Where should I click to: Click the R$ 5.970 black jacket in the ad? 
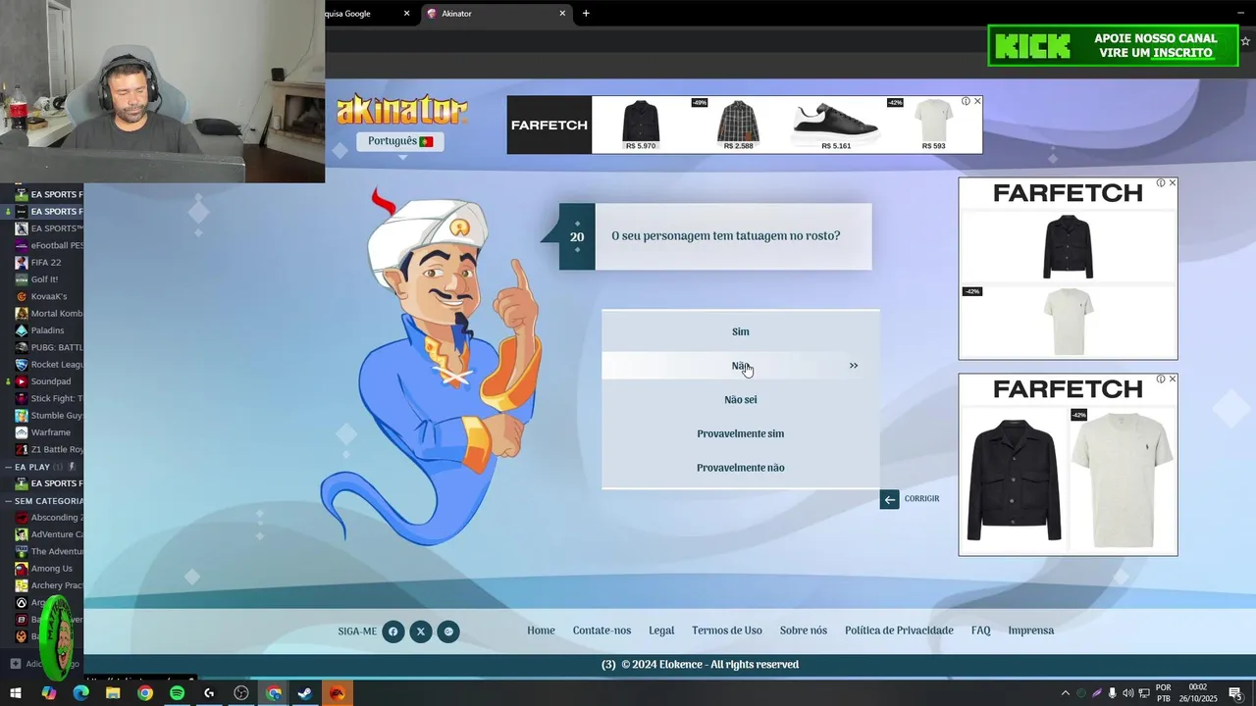click(641, 125)
